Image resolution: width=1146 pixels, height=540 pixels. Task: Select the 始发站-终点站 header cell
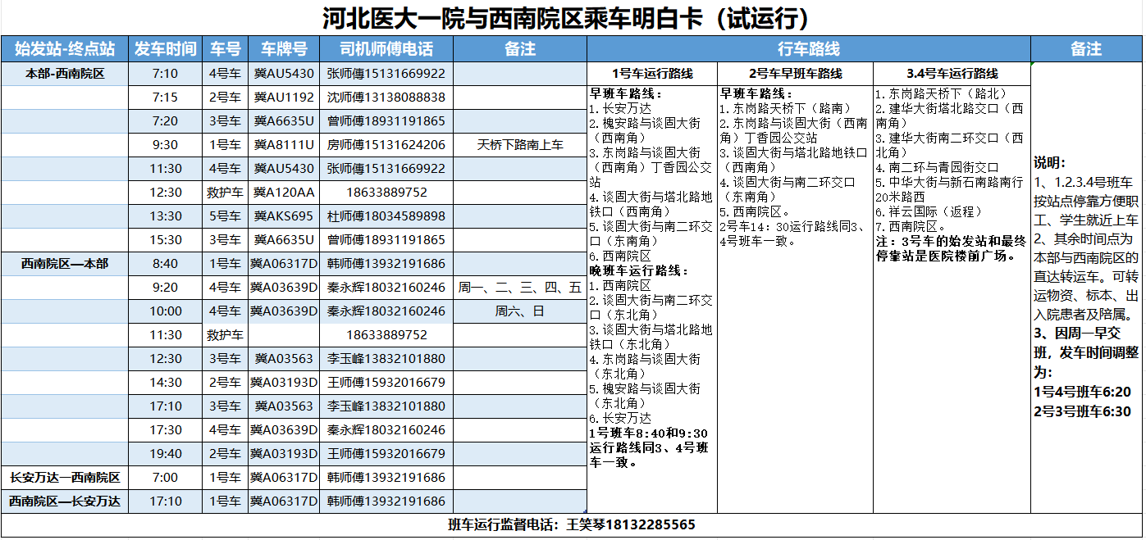[x=65, y=49]
